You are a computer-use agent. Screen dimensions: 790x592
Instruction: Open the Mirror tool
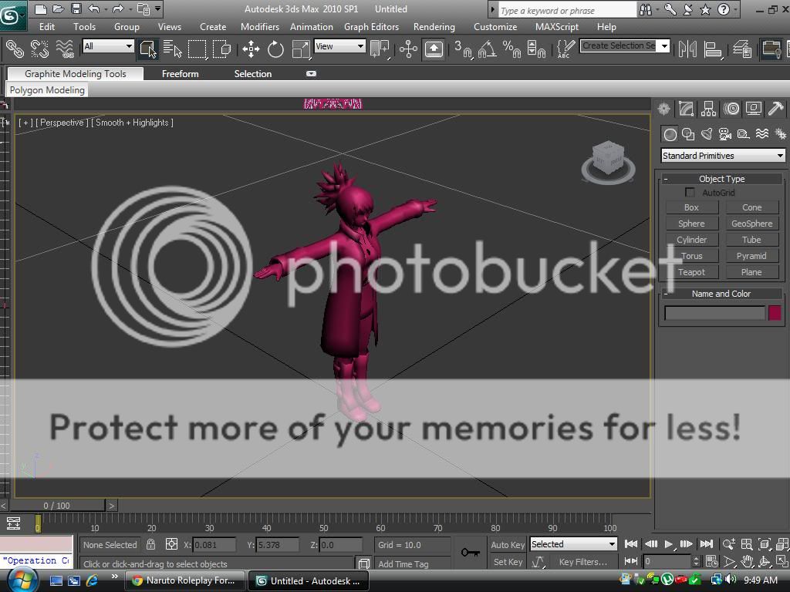(x=687, y=49)
